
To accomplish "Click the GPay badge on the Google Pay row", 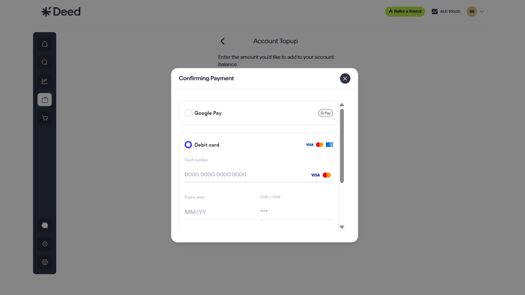I will pos(325,113).
